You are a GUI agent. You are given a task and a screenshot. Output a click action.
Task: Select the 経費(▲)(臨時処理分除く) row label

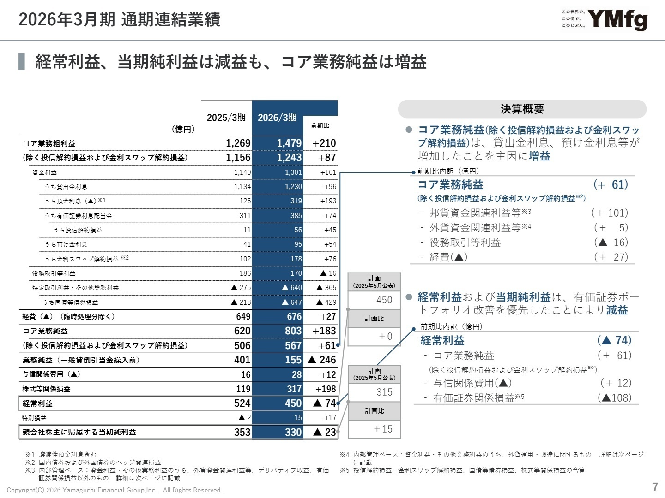(x=68, y=317)
